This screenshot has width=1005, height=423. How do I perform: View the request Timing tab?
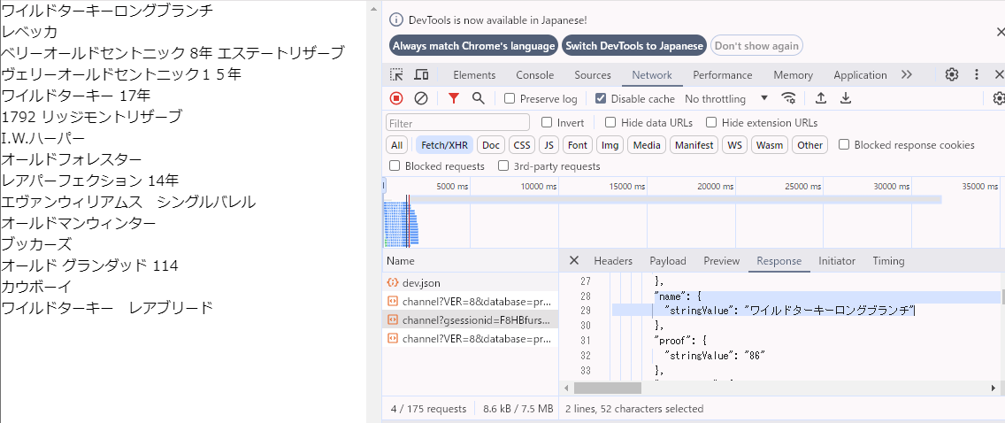(x=888, y=261)
